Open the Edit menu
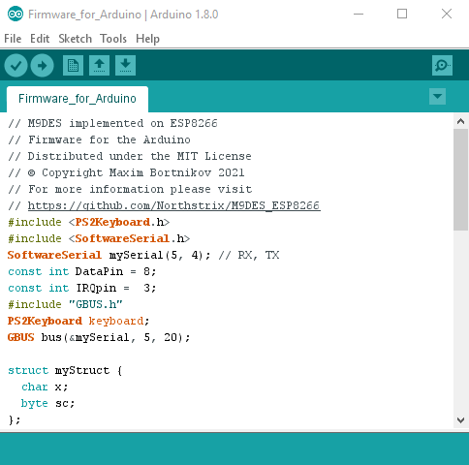Screen dimensions: 469x465 click(40, 39)
